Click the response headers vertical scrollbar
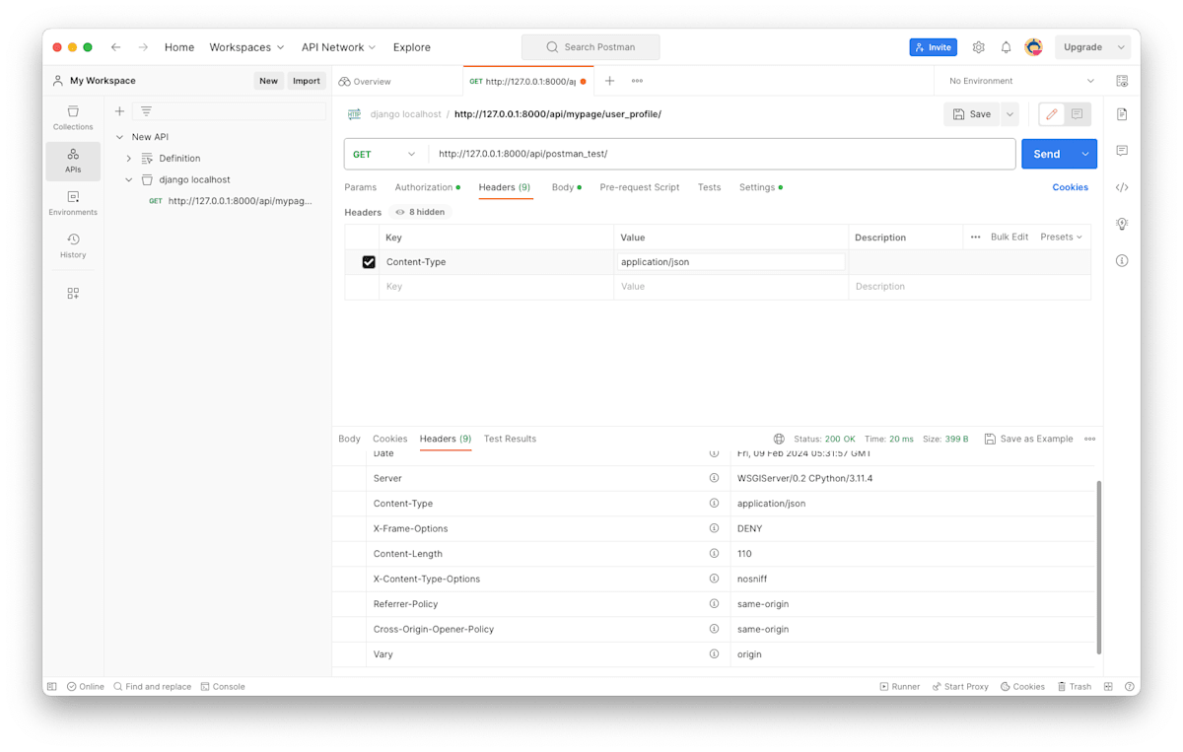The width and height of the screenshot is (1183, 752). pos(1099,567)
